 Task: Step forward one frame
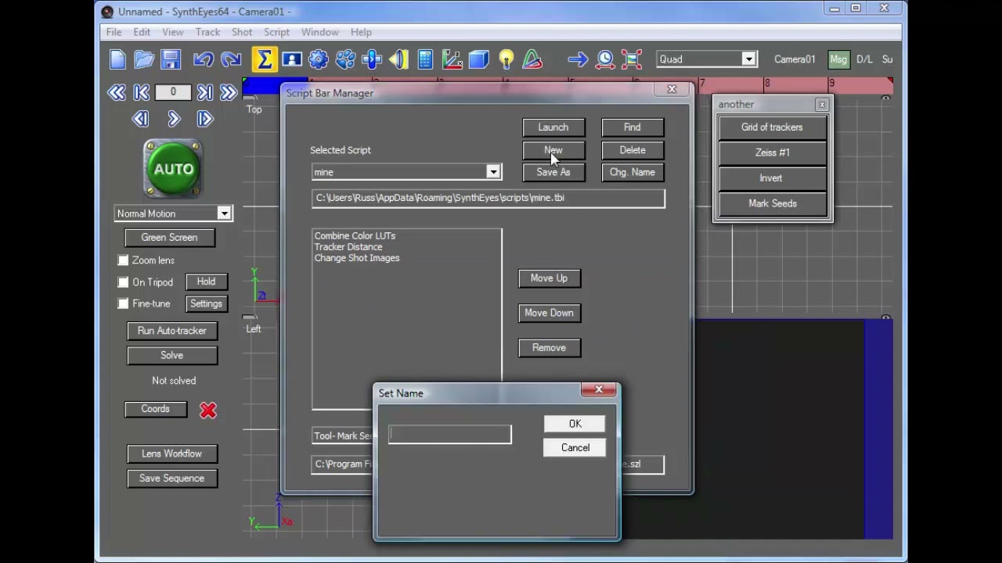(x=205, y=119)
